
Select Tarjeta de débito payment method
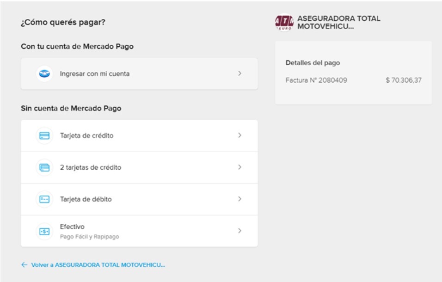(86, 199)
